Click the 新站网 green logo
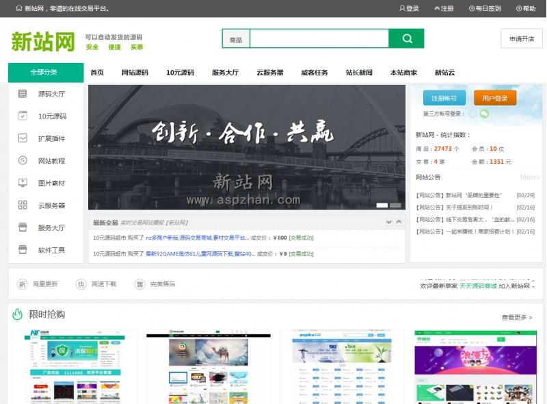 (x=43, y=42)
